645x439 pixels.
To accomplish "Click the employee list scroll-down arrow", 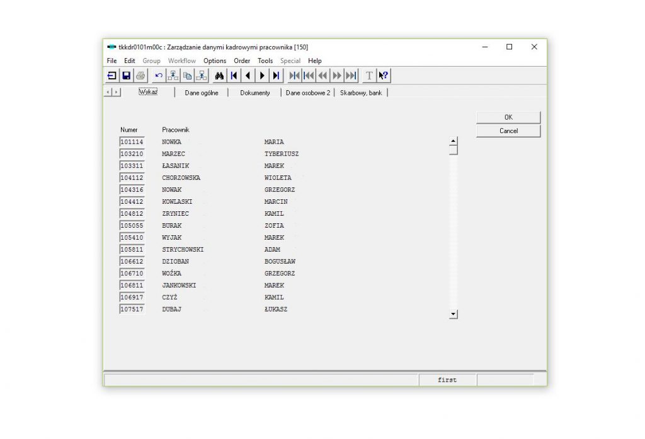I will [454, 314].
